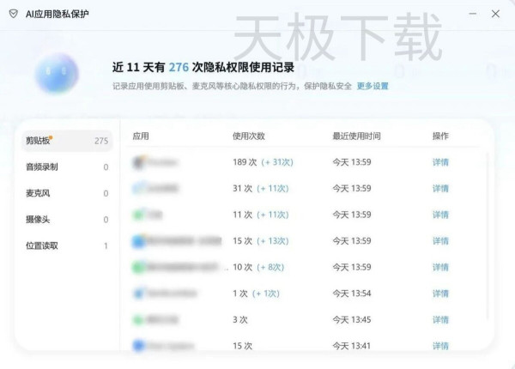Show 详情 for the row used at 13:45
This screenshot has height=369, width=515.
[440, 320]
